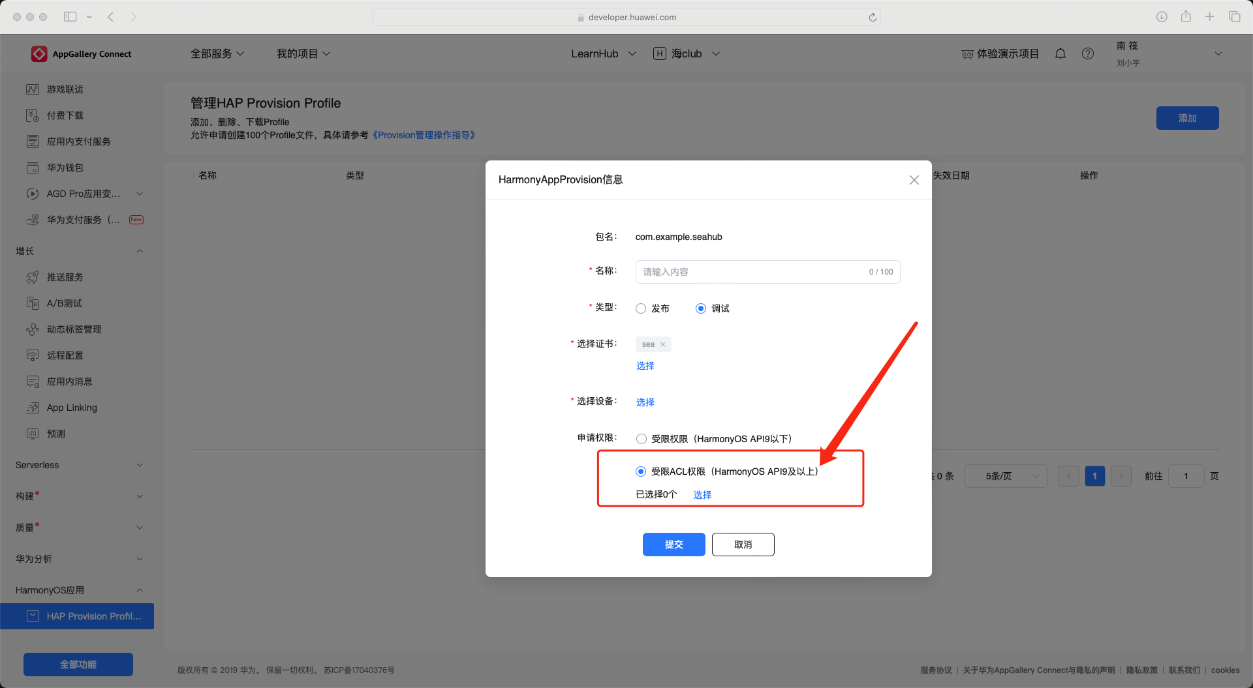
Task: Click 全部功能 button
Action: click(78, 665)
